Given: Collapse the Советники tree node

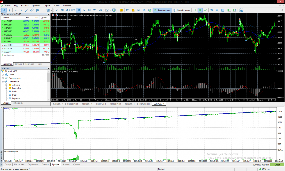Looking at the screenshot, I should 3,81.
